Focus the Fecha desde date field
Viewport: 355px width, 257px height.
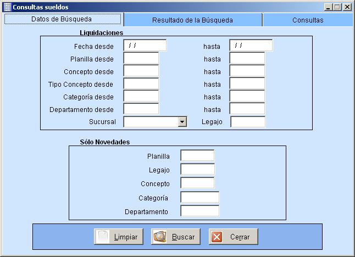click(145, 46)
